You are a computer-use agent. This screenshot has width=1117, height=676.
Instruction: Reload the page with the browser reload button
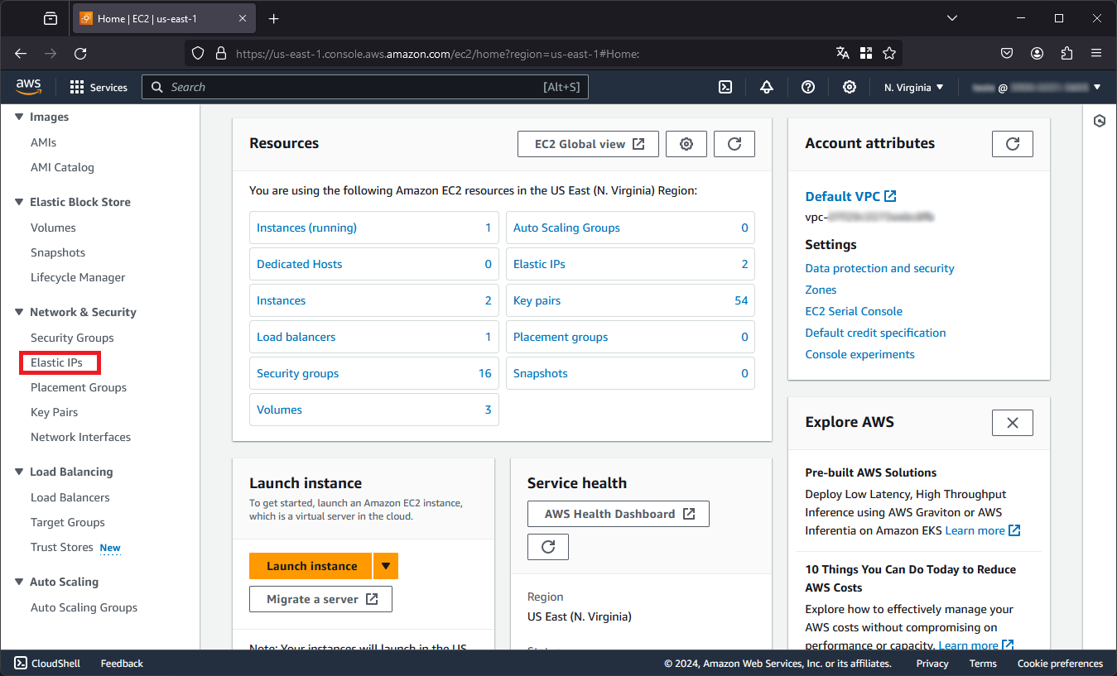click(x=80, y=53)
